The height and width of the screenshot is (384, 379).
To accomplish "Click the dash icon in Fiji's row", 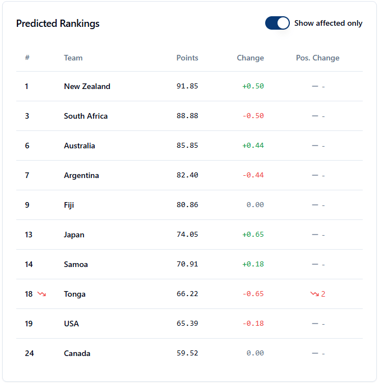I will (x=315, y=205).
